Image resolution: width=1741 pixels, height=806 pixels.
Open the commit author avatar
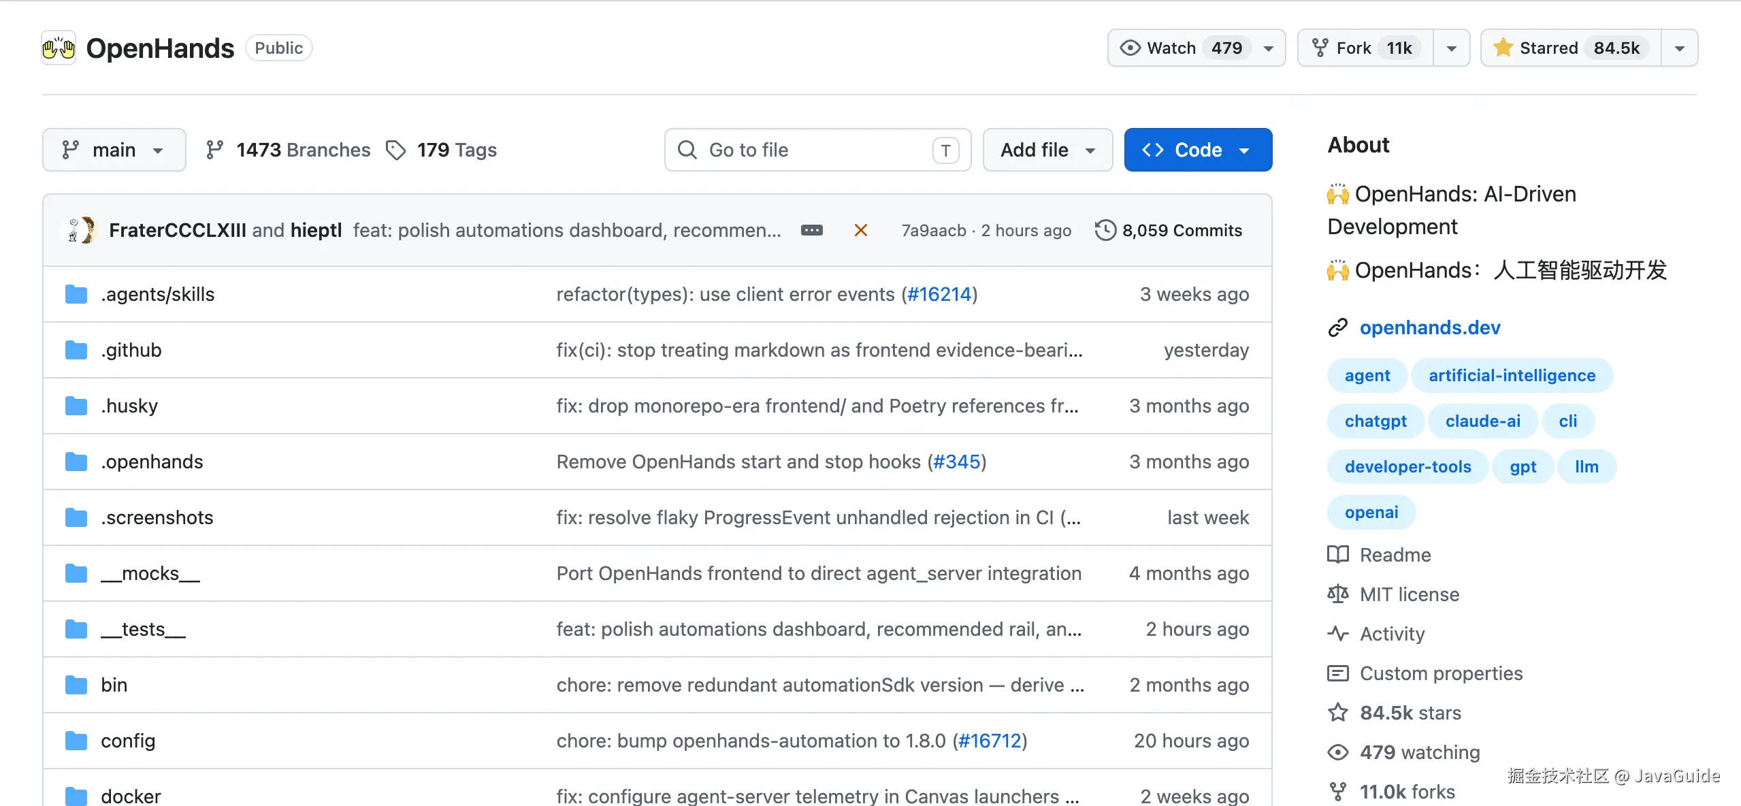click(x=80, y=230)
